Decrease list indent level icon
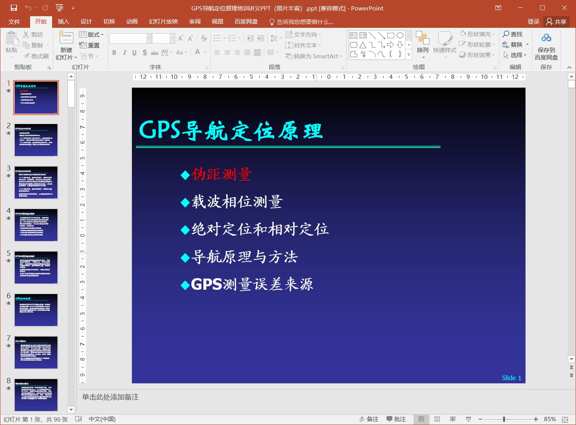The image size is (576, 425). [x=251, y=38]
